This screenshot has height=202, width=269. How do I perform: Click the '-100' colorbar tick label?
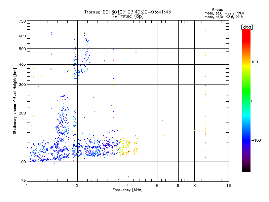point(256,140)
